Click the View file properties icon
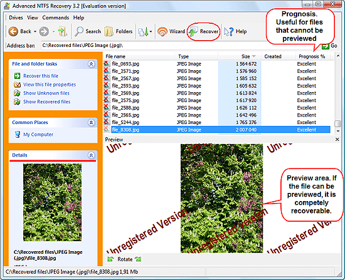Viewport: 345px width, 280px height. (17, 85)
